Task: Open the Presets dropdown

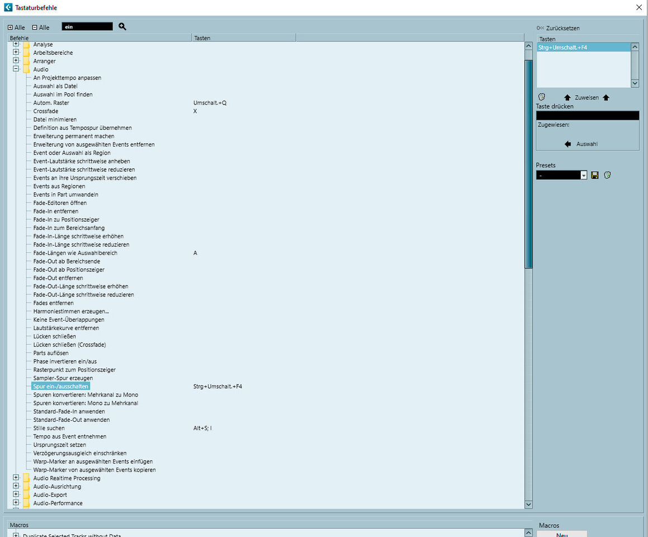Action: pyautogui.click(x=584, y=175)
